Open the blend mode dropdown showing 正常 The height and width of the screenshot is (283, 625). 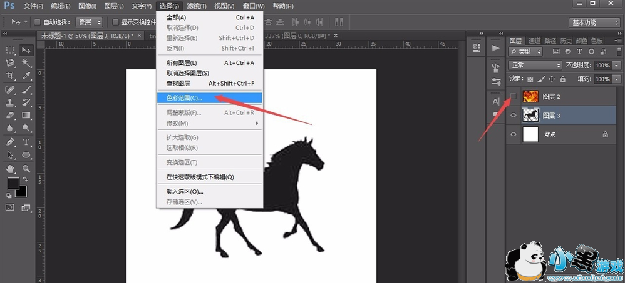coord(535,65)
